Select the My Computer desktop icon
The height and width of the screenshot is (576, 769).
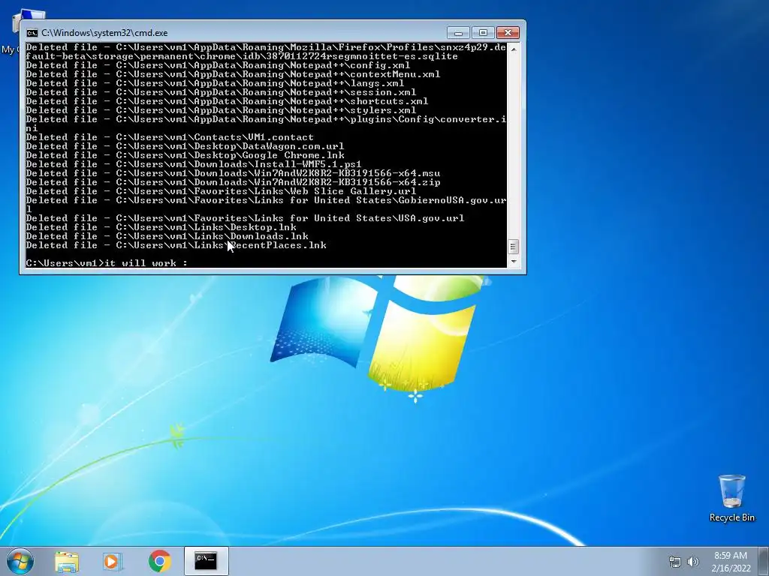pos(25,31)
